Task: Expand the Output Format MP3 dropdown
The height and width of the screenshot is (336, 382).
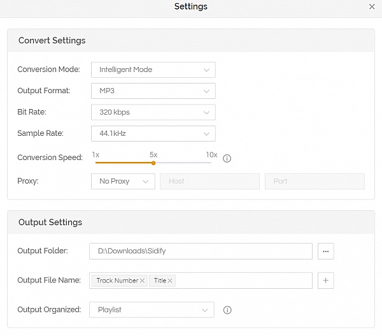Action: pyautogui.click(x=153, y=91)
